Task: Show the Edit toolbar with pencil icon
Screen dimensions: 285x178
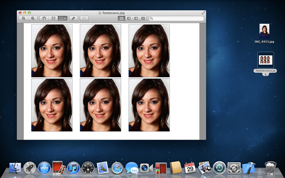Action: pyautogui.click(x=73, y=18)
